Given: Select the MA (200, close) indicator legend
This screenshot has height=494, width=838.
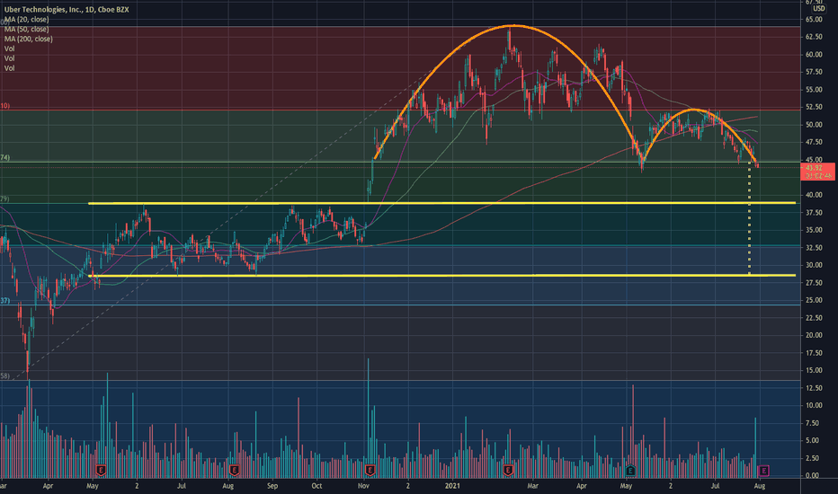Looking at the screenshot, I should point(29,39).
